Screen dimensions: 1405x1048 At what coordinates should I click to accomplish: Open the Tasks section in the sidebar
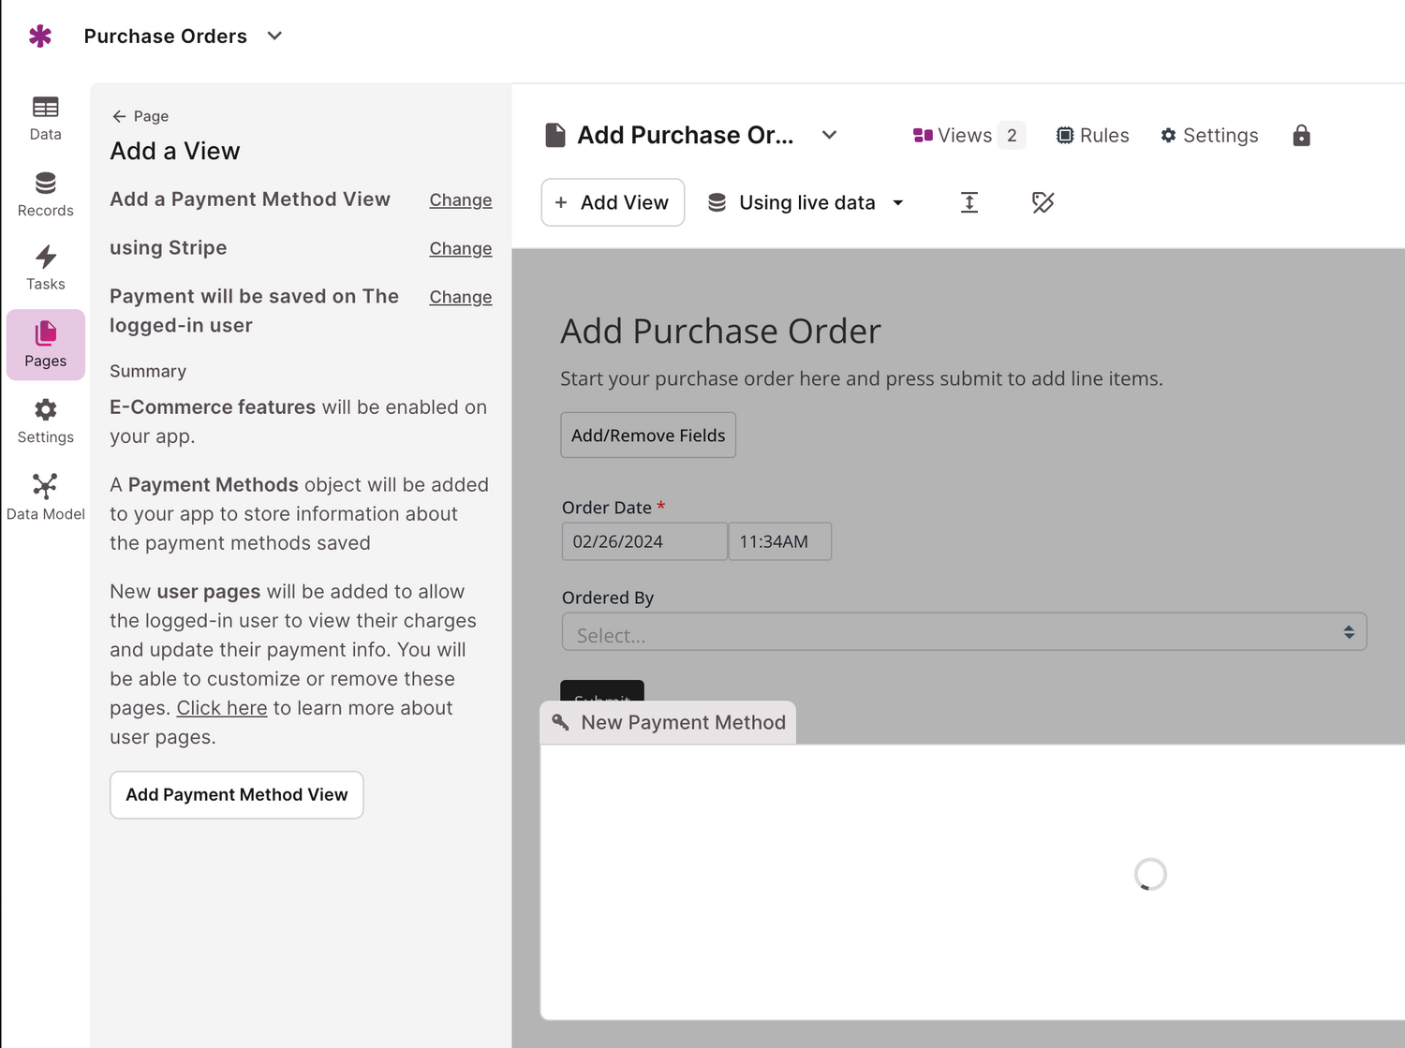coord(44,267)
